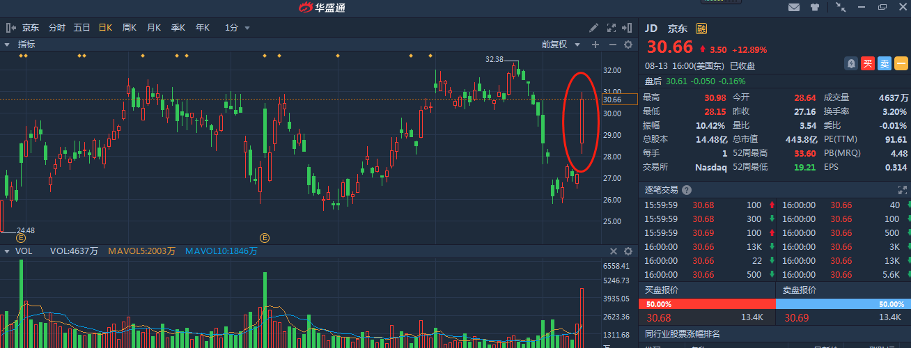Switch to the 分时 intraday tab
Image resolution: width=911 pixels, height=348 pixels.
coord(56,28)
